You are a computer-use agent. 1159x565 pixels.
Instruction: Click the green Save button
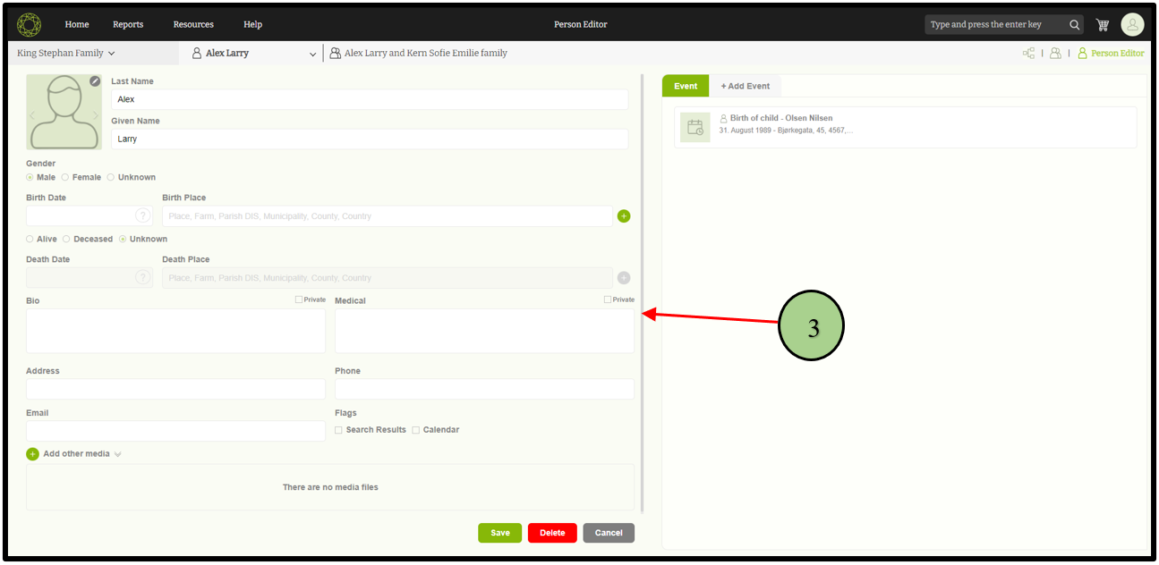[x=499, y=533]
